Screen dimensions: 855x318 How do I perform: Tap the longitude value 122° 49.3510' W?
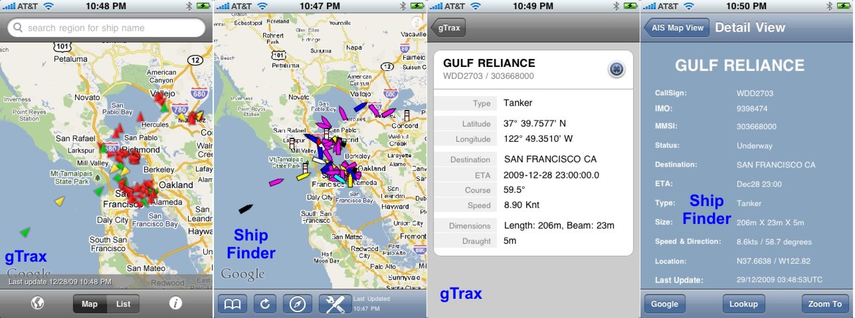pos(538,139)
